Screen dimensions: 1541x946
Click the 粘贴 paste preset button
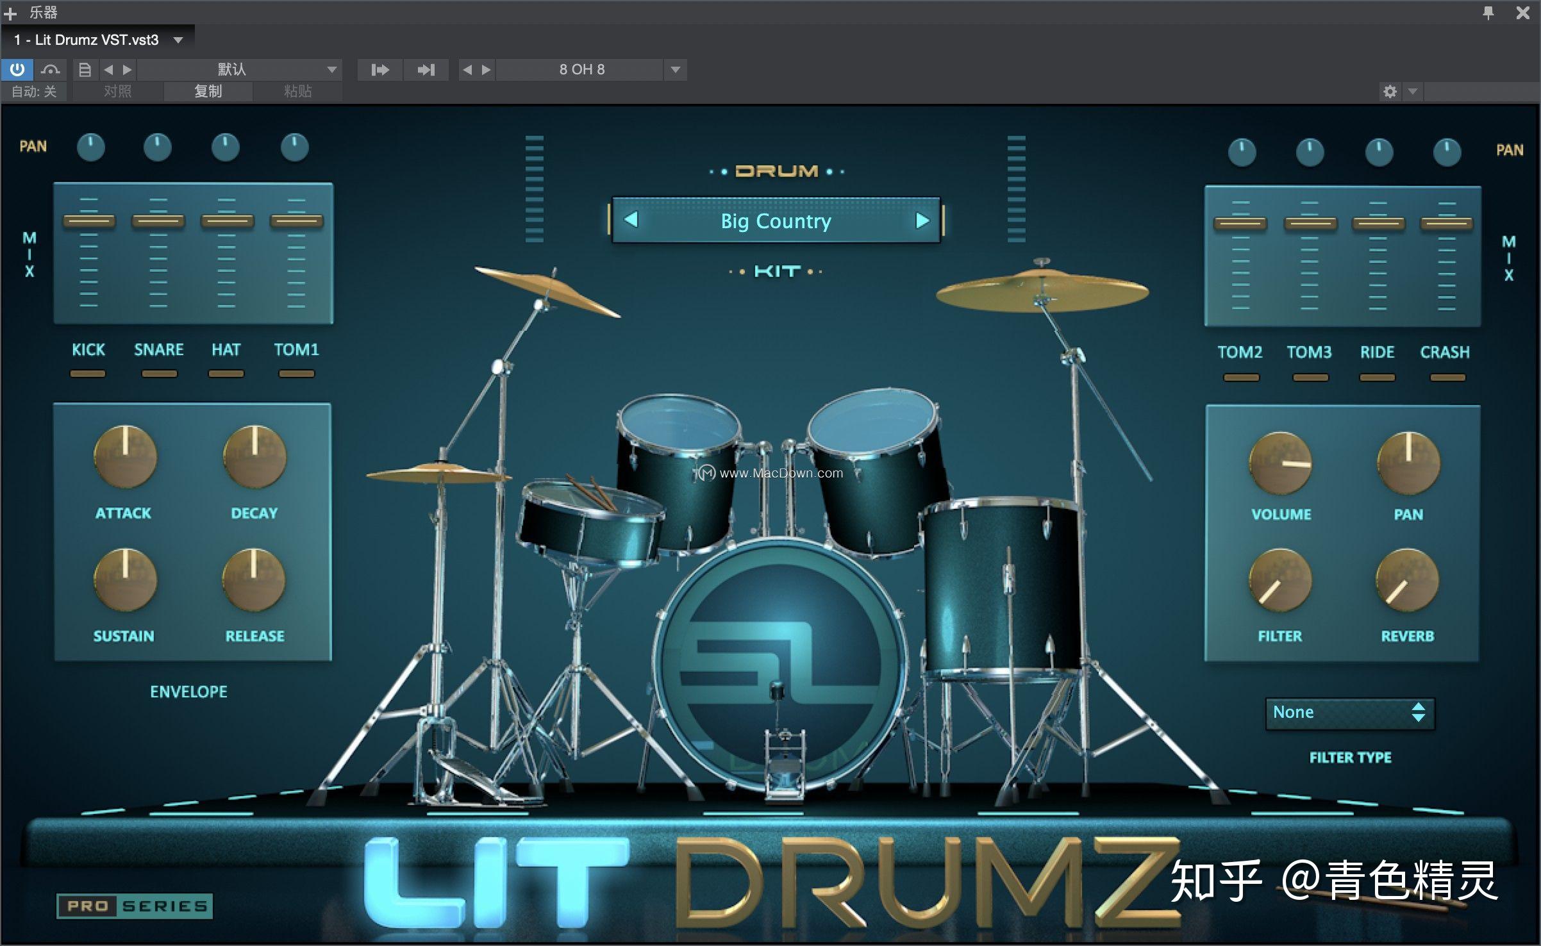pos(297,91)
